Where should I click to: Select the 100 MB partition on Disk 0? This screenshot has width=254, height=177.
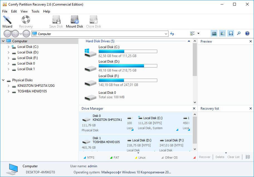pyautogui.click(x=130, y=123)
